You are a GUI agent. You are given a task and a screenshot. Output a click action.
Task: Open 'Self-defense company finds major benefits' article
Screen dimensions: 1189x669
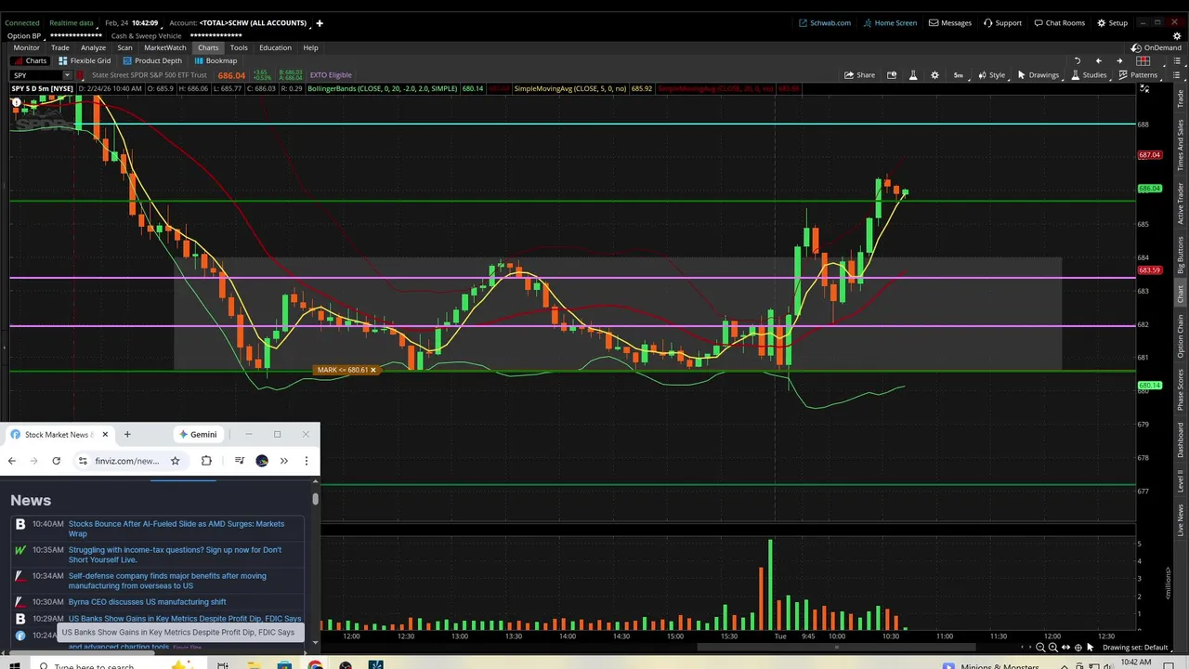[167, 581]
